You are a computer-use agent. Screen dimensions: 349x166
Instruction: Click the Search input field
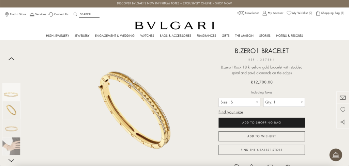(x=89, y=14)
